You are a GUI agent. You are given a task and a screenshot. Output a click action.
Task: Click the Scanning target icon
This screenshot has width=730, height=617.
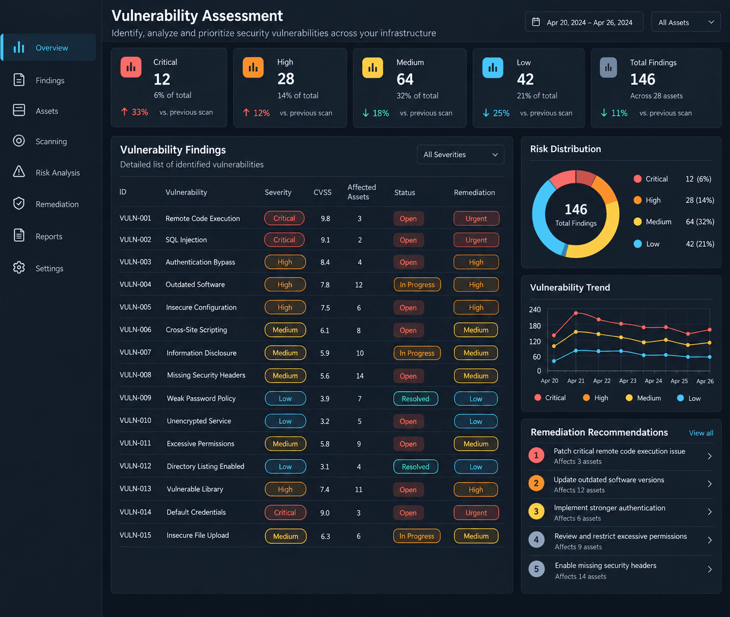pos(19,141)
